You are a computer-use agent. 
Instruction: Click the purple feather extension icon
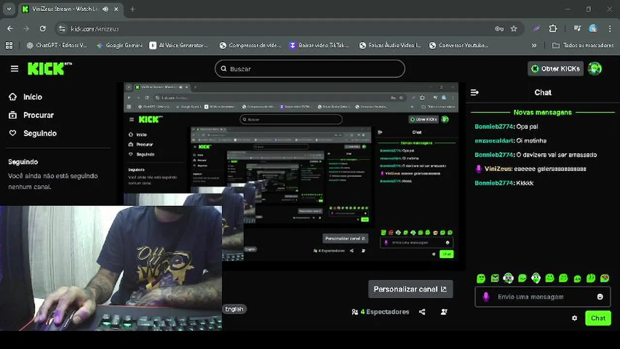(x=537, y=29)
